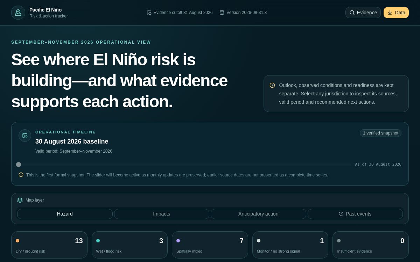Switch to the Anticipatory action tab
The width and height of the screenshot is (420, 262).
258,214
